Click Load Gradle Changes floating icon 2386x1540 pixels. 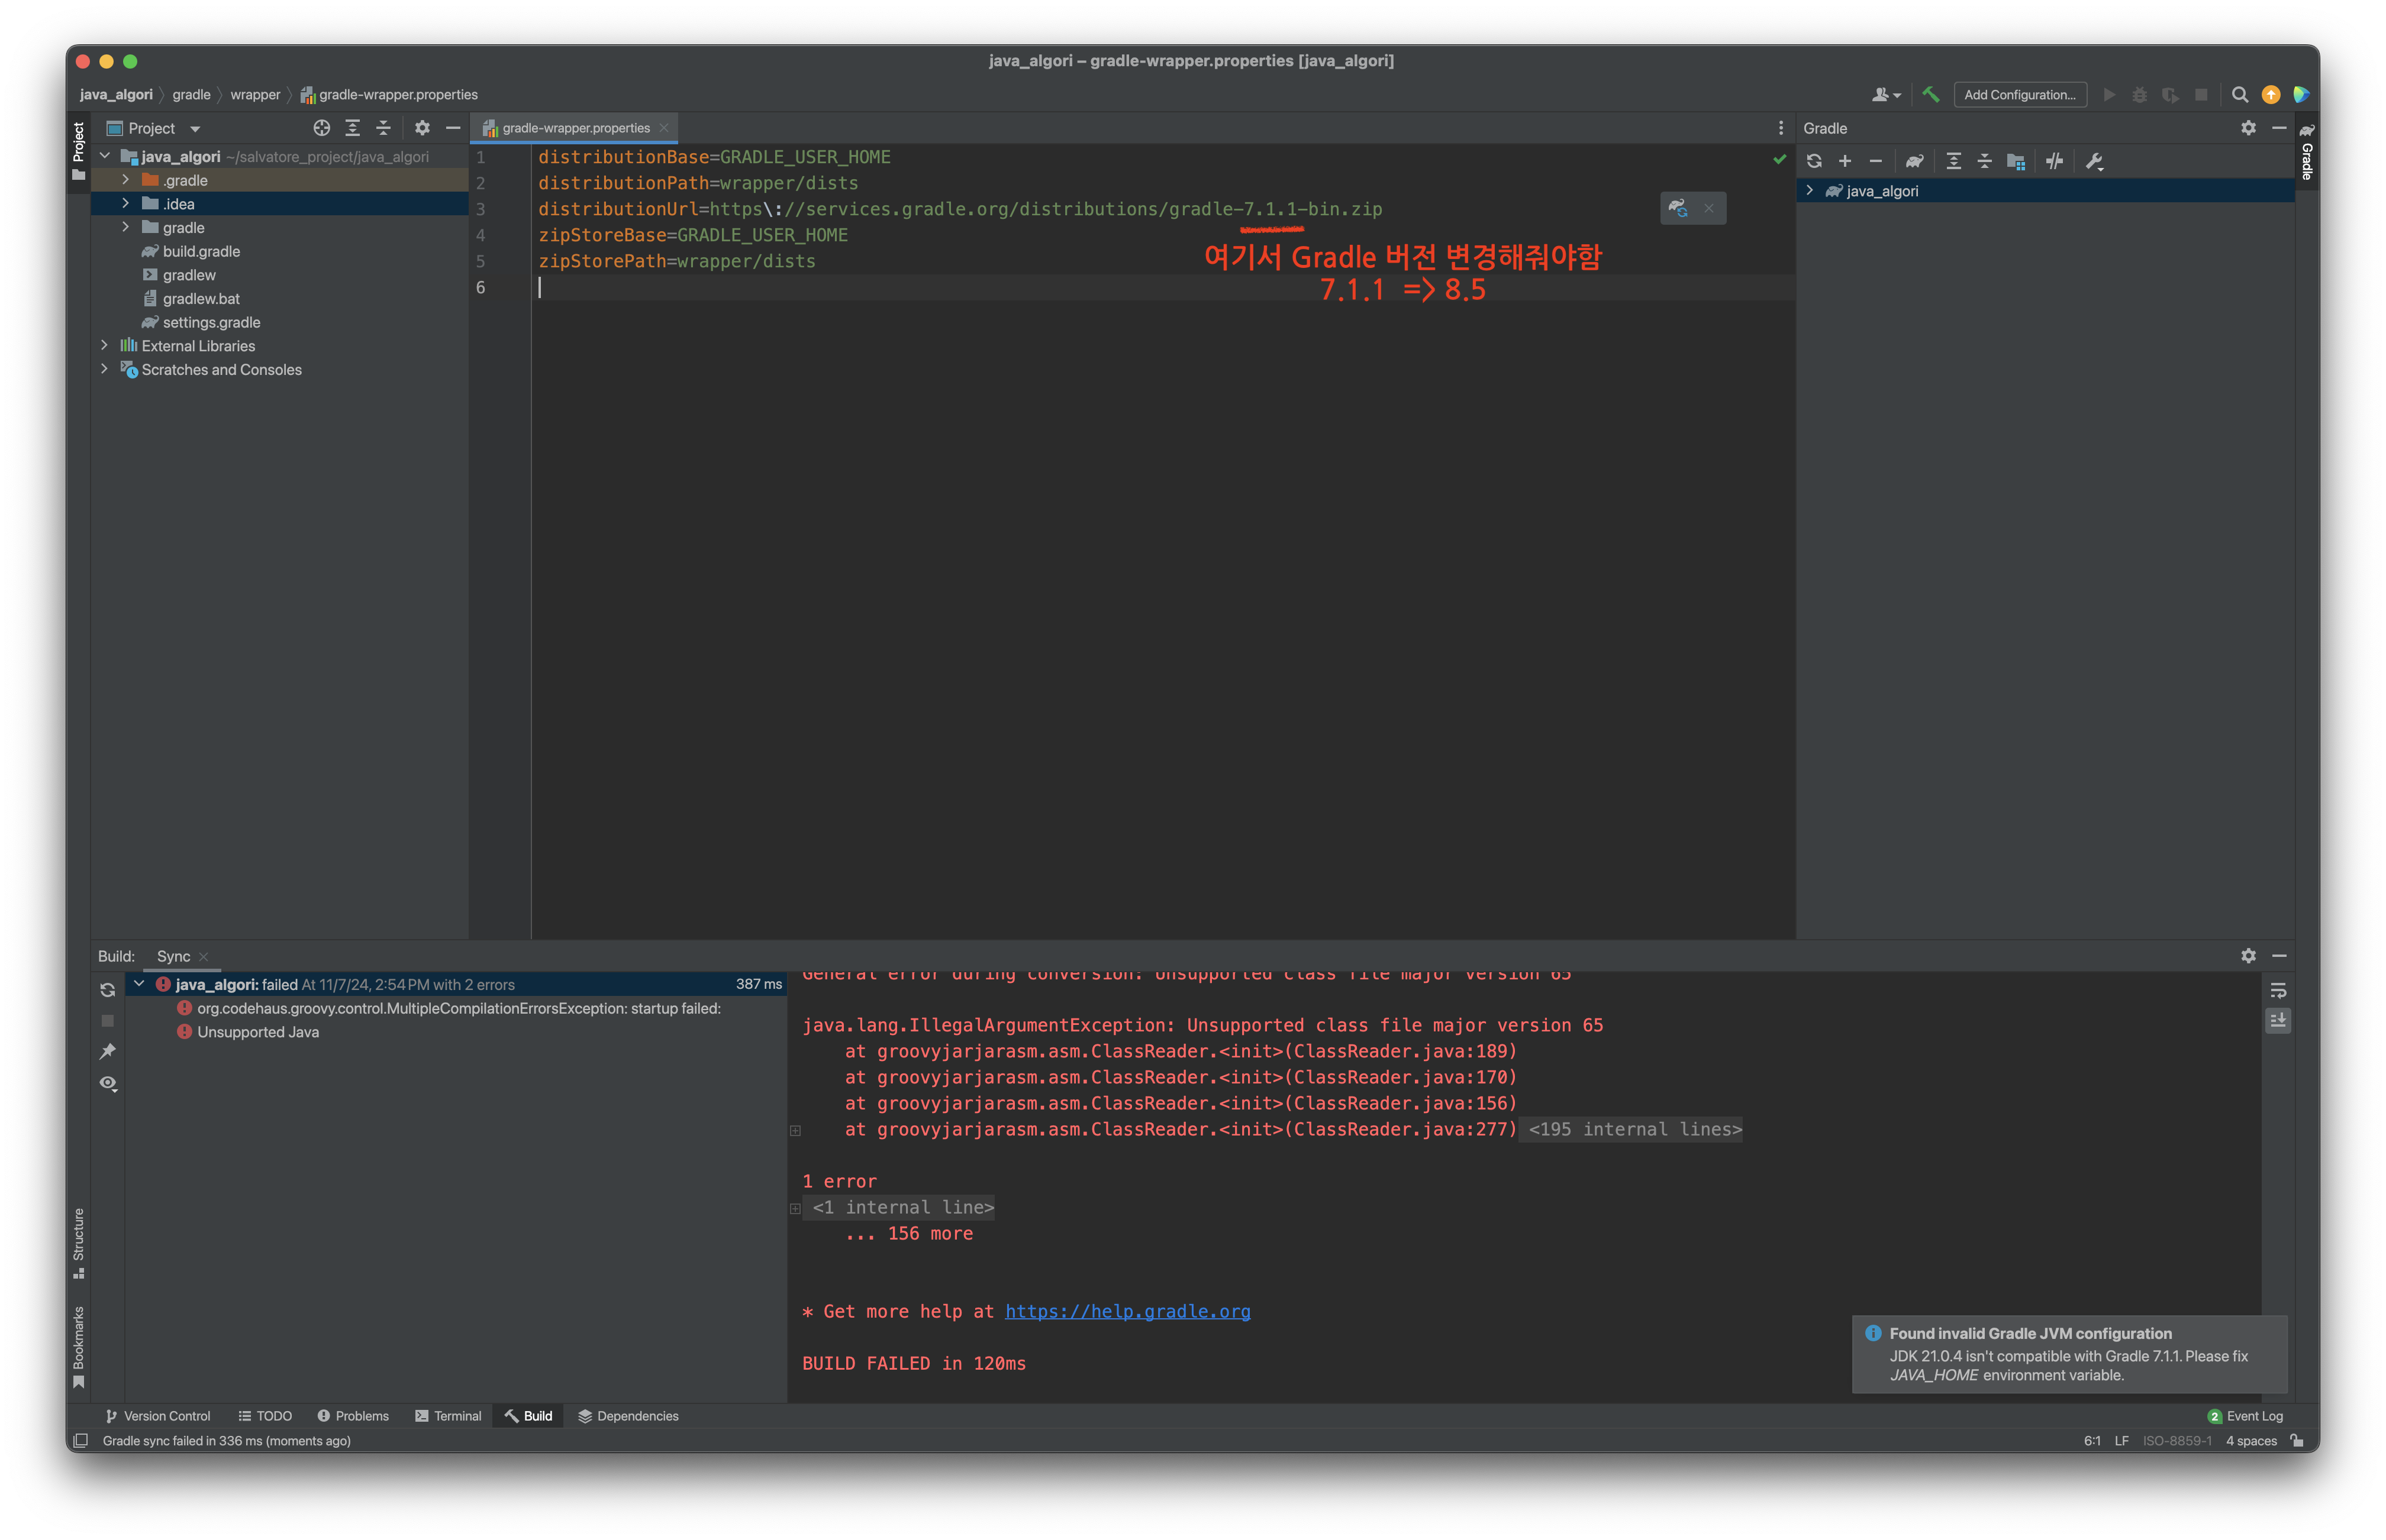pyautogui.click(x=1678, y=208)
